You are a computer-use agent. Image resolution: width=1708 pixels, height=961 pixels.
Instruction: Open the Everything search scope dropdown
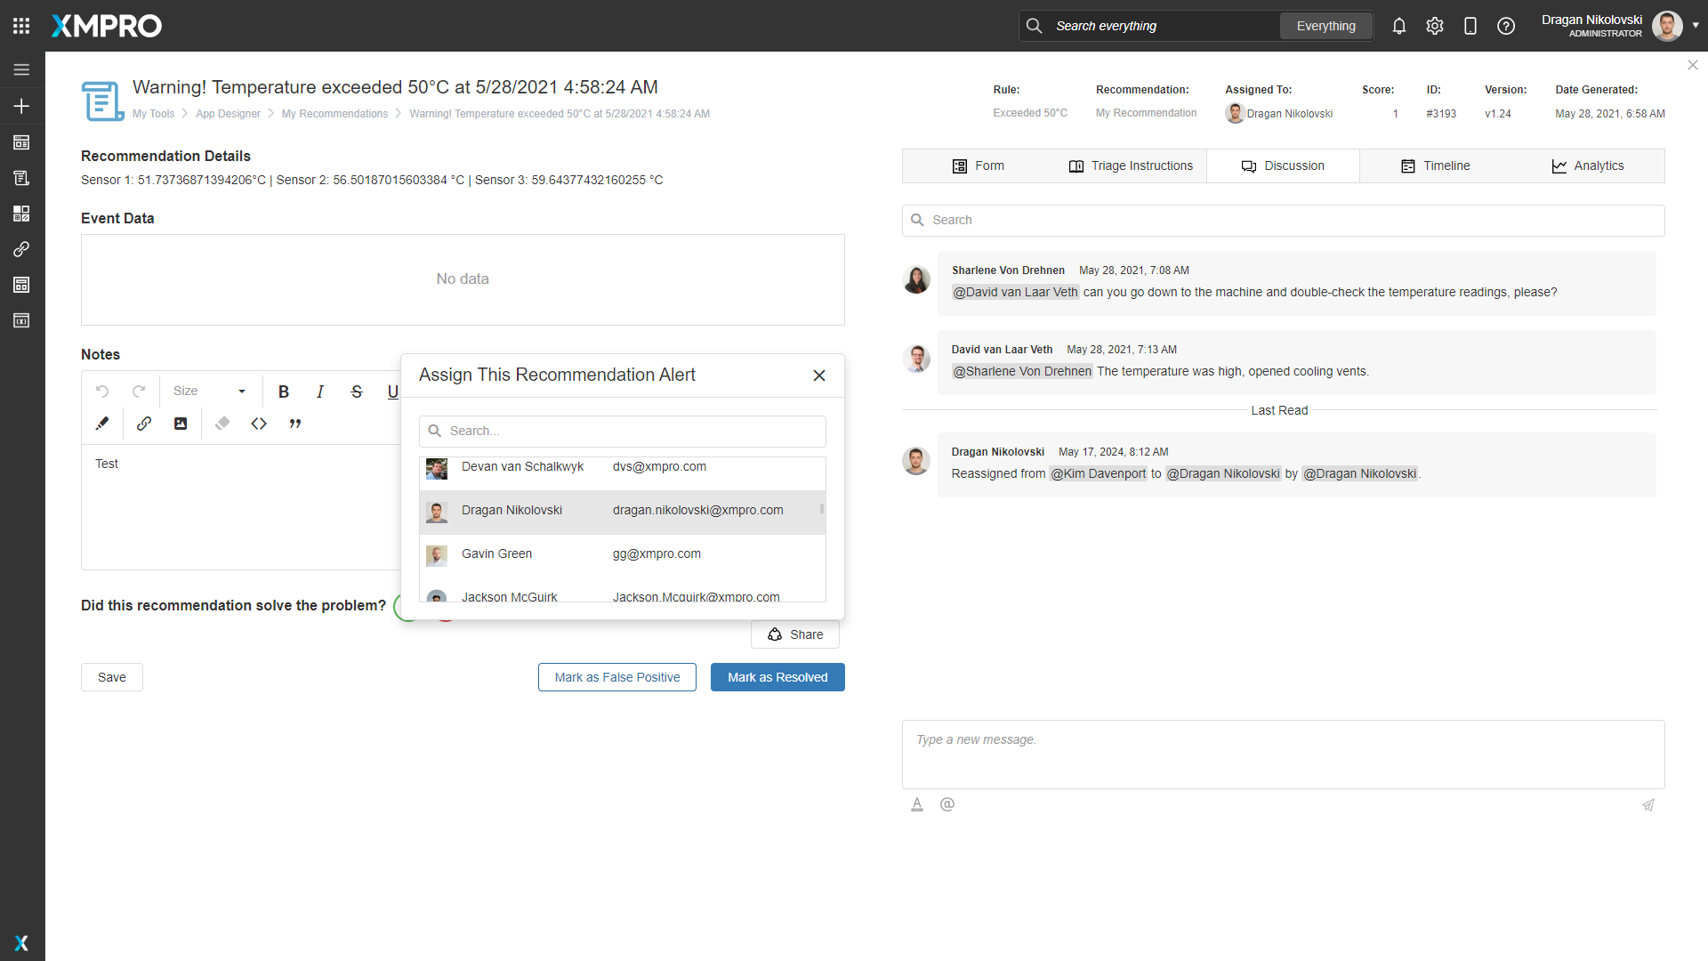tap(1325, 26)
